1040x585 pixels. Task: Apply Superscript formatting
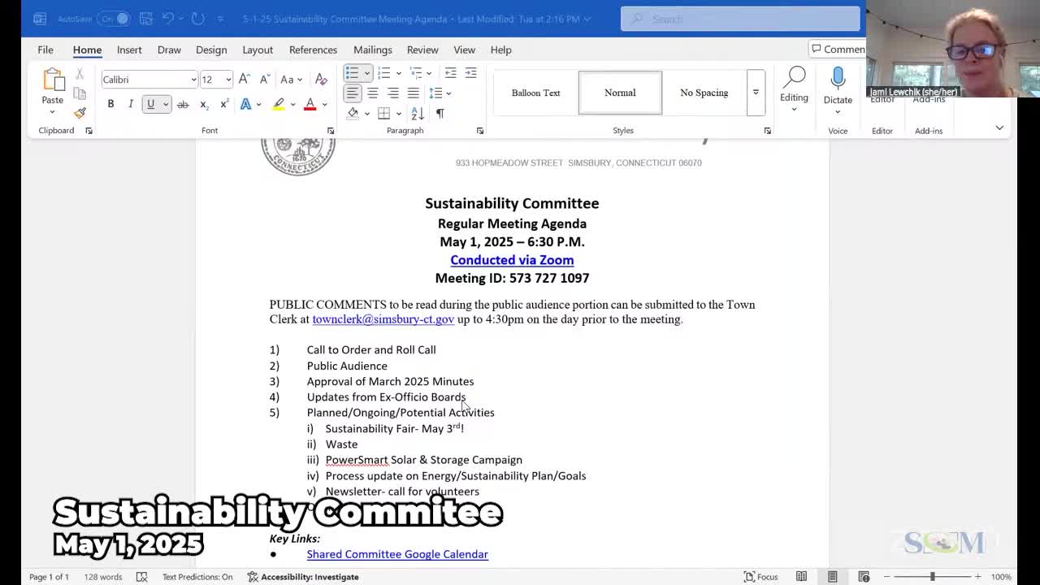(223, 105)
